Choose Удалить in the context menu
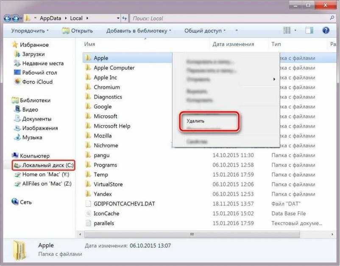340x266 pixels. 196,121
